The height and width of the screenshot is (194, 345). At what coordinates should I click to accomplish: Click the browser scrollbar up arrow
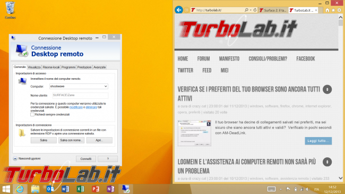click(341, 17)
